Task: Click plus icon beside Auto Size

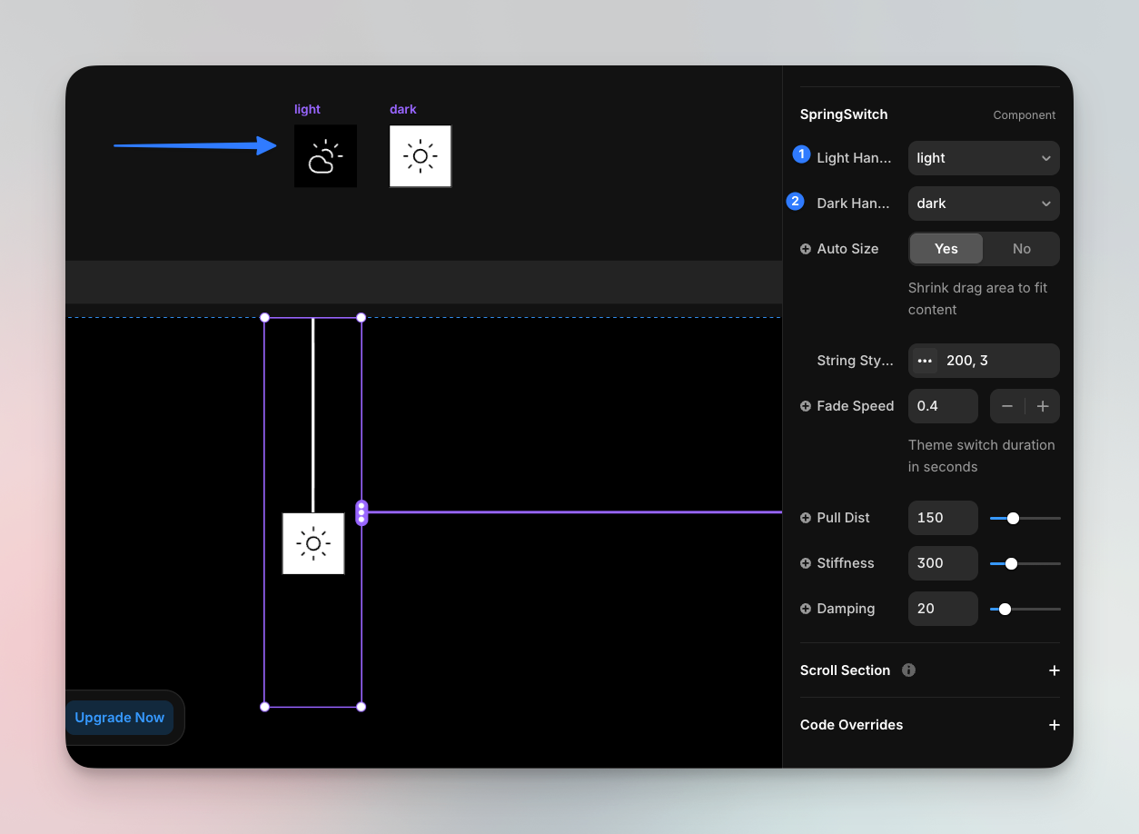Action: pyautogui.click(x=806, y=249)
